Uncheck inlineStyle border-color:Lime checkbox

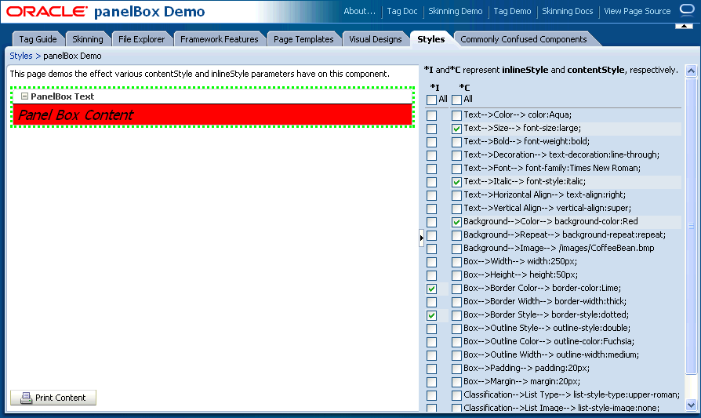click(x=431, y=289)
